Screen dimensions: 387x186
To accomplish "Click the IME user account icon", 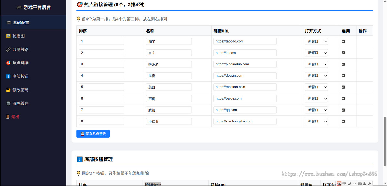I will coord(364,183).
